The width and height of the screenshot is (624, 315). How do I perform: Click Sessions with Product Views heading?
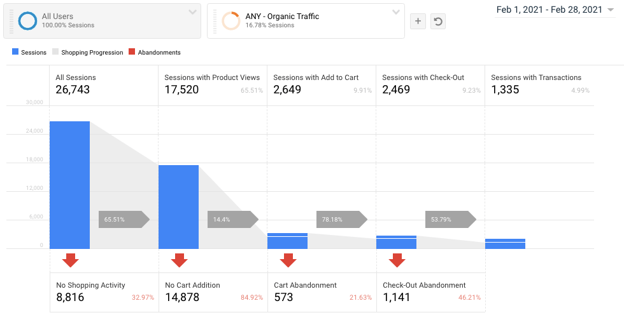pos(212,77)
